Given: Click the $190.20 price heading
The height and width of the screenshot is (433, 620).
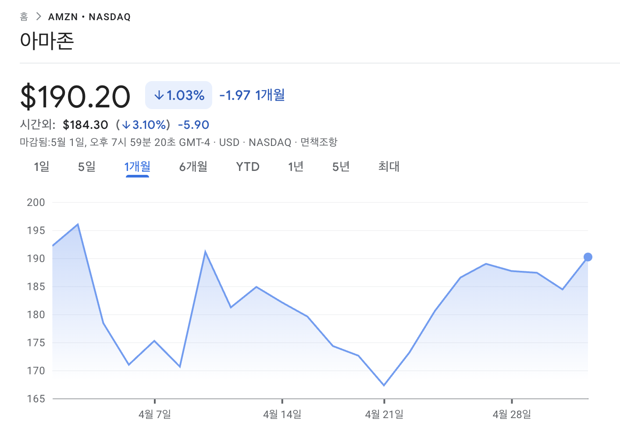Looking at the screenshot, I should coord(75,96).
